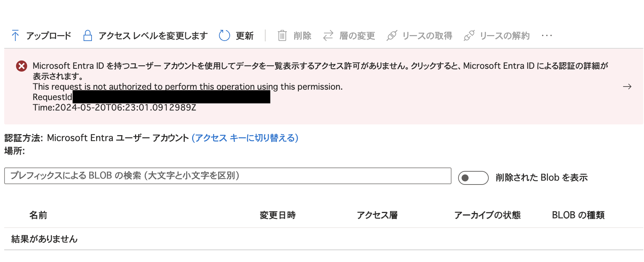The width and height of the screenshot is (644, 262).
Task: Click the アクセス層 column header
Action: coord(377,215)
